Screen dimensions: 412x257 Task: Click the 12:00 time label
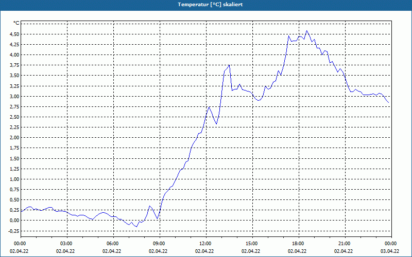[206, 244]
